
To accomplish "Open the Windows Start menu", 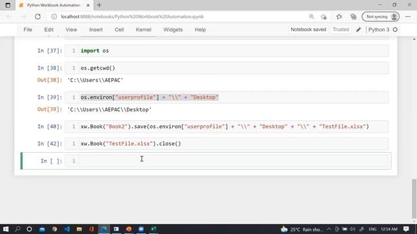I will pos(6,229).
